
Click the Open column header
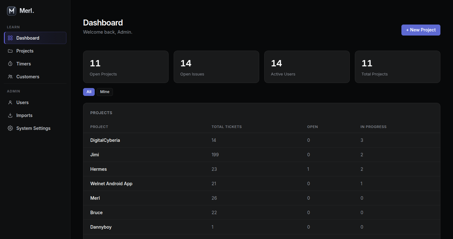(312, 127)
